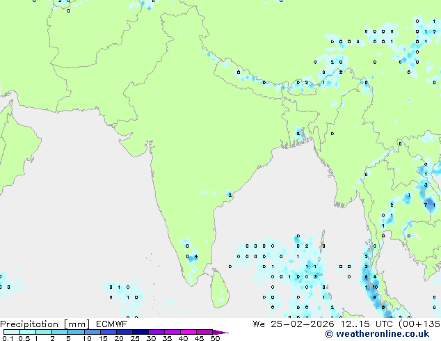Screen dimensions: 441x341
Task: Click the '4' rainfall value in southern India
Action: tap(196, 256)
